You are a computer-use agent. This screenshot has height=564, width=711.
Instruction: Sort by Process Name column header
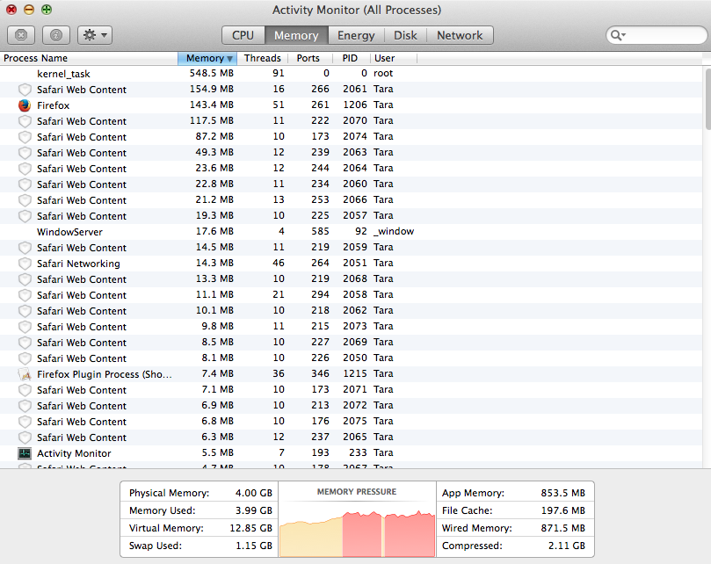[89, 58]
